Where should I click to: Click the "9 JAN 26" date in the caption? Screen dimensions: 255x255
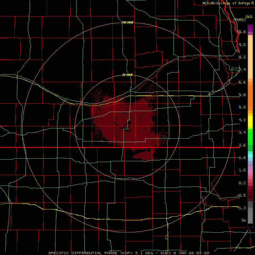(x=184, y=253)
